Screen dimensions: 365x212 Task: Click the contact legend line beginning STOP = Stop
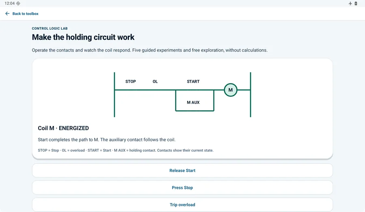pyautogui.click(x=125, y=150)
